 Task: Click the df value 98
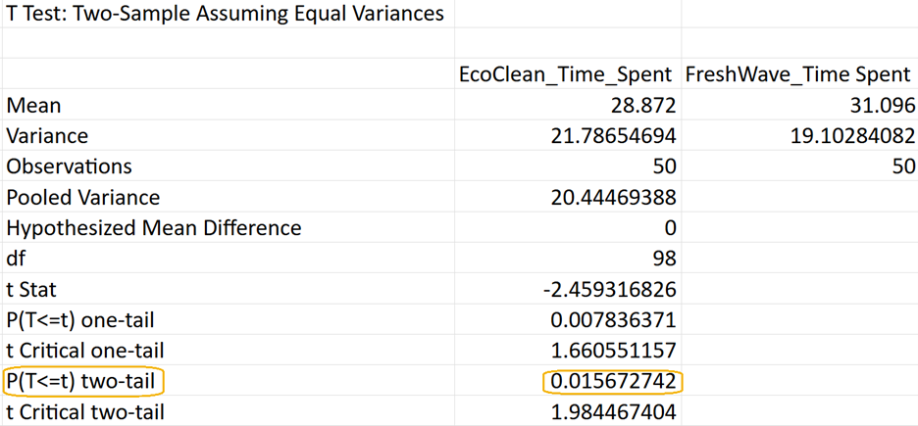click(662, 260)
